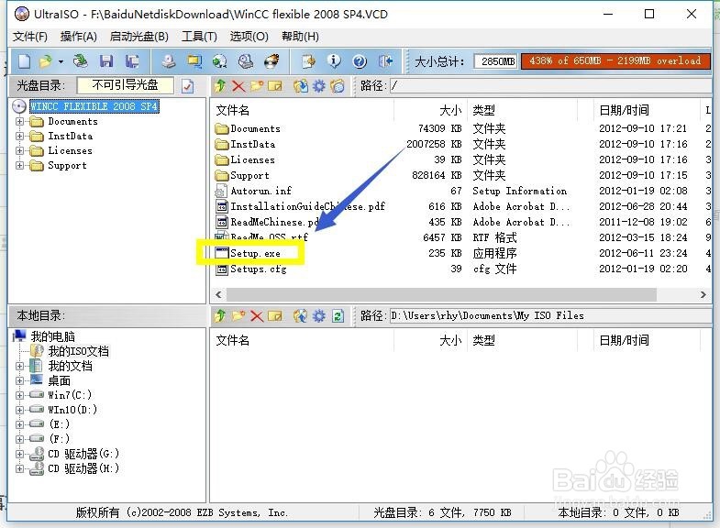Screen dimensions: 720x528
Task: Open the dropdown arrow beside Open icon
Action: coord(61,61)
